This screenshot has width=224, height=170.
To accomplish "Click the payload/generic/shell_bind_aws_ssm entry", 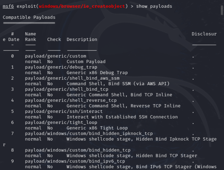I will pos(72,78).
